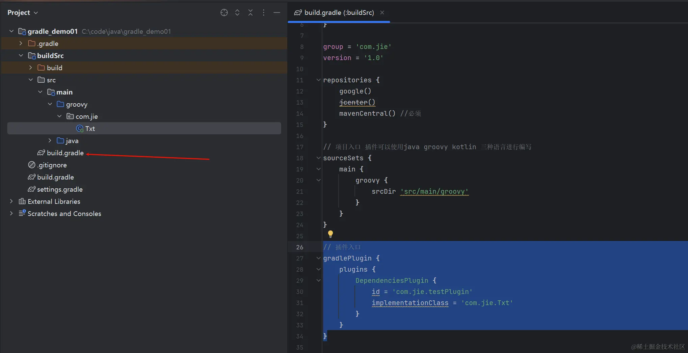This screenshot has width=688, height=353.
Task: Collapse the main folder
Action: [x=40, y=92]
